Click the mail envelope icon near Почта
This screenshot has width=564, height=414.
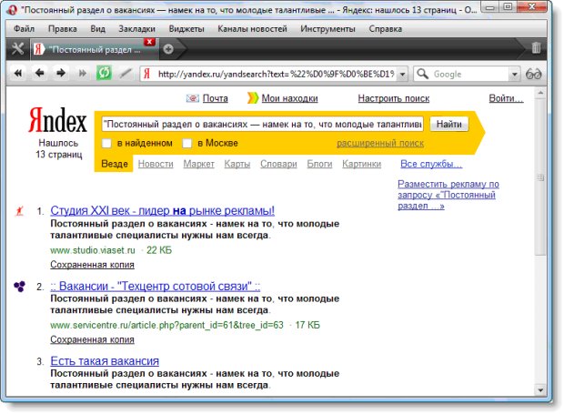pyautogui.click(x=193, y=98)
